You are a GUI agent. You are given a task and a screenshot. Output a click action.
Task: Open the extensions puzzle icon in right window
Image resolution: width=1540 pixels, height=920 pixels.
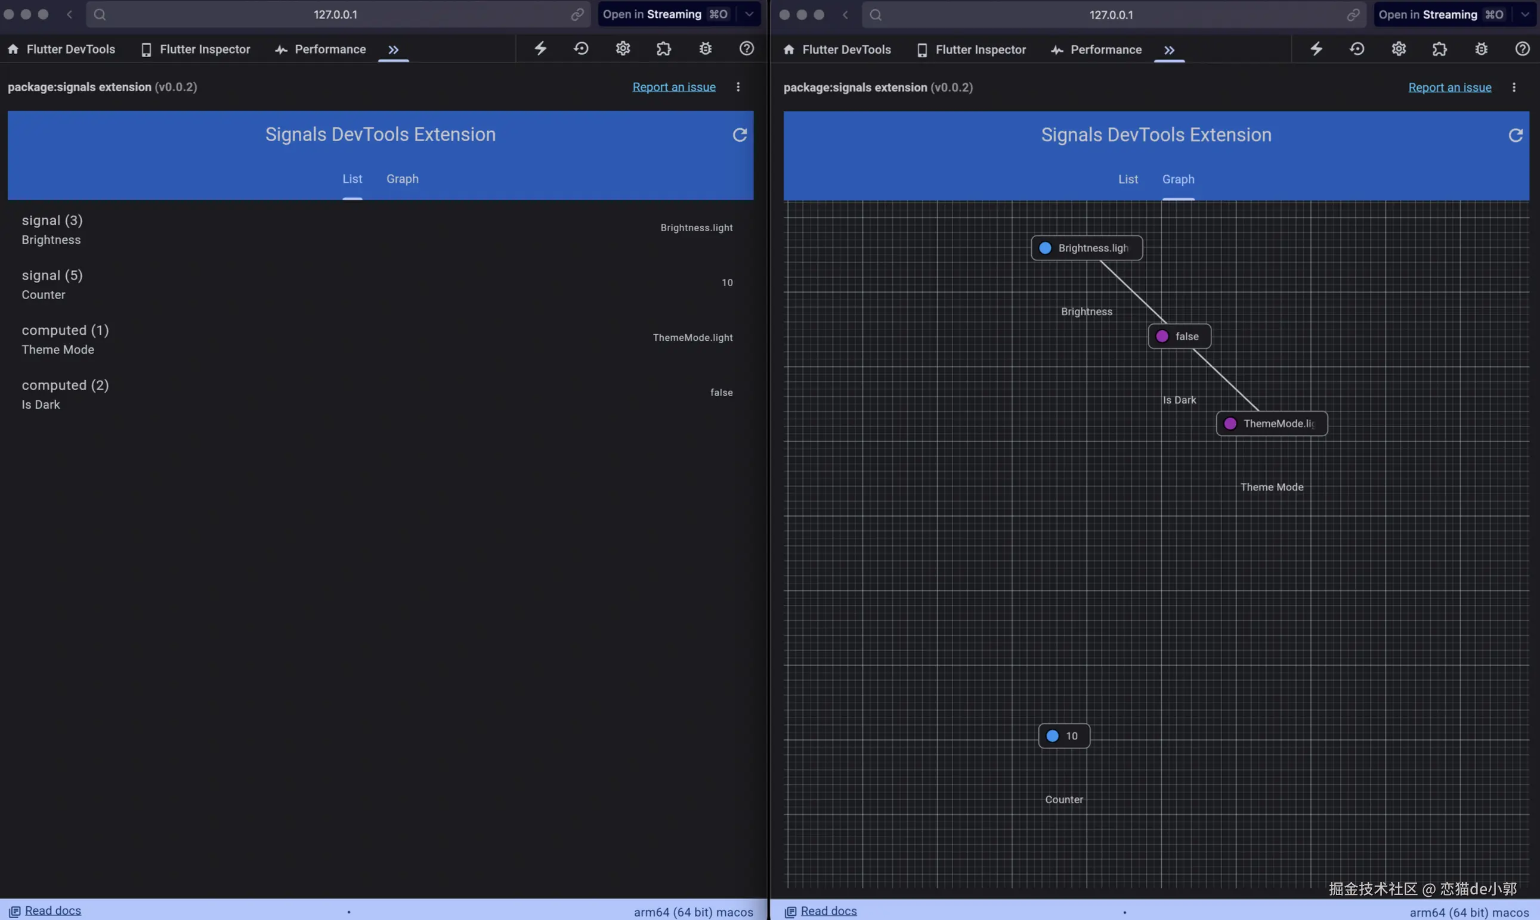[x=1439, y=49]
